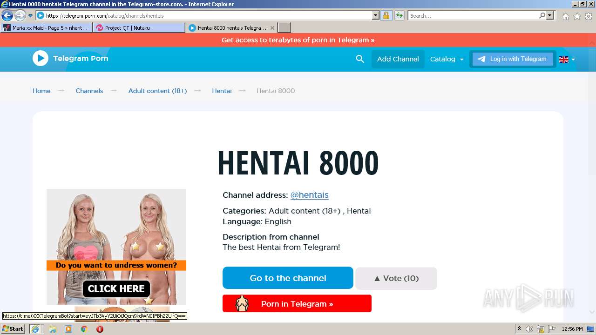Click the Search box in the toolbar
This screenshot has height=335, width=596.
coord(474,16)
